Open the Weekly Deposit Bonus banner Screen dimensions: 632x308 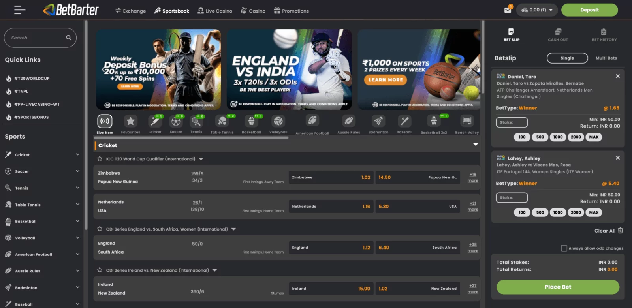point(158,69)
